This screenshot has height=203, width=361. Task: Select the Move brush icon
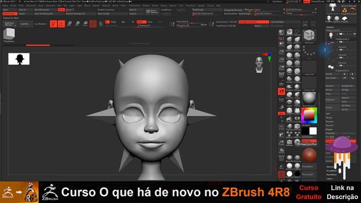289,39
